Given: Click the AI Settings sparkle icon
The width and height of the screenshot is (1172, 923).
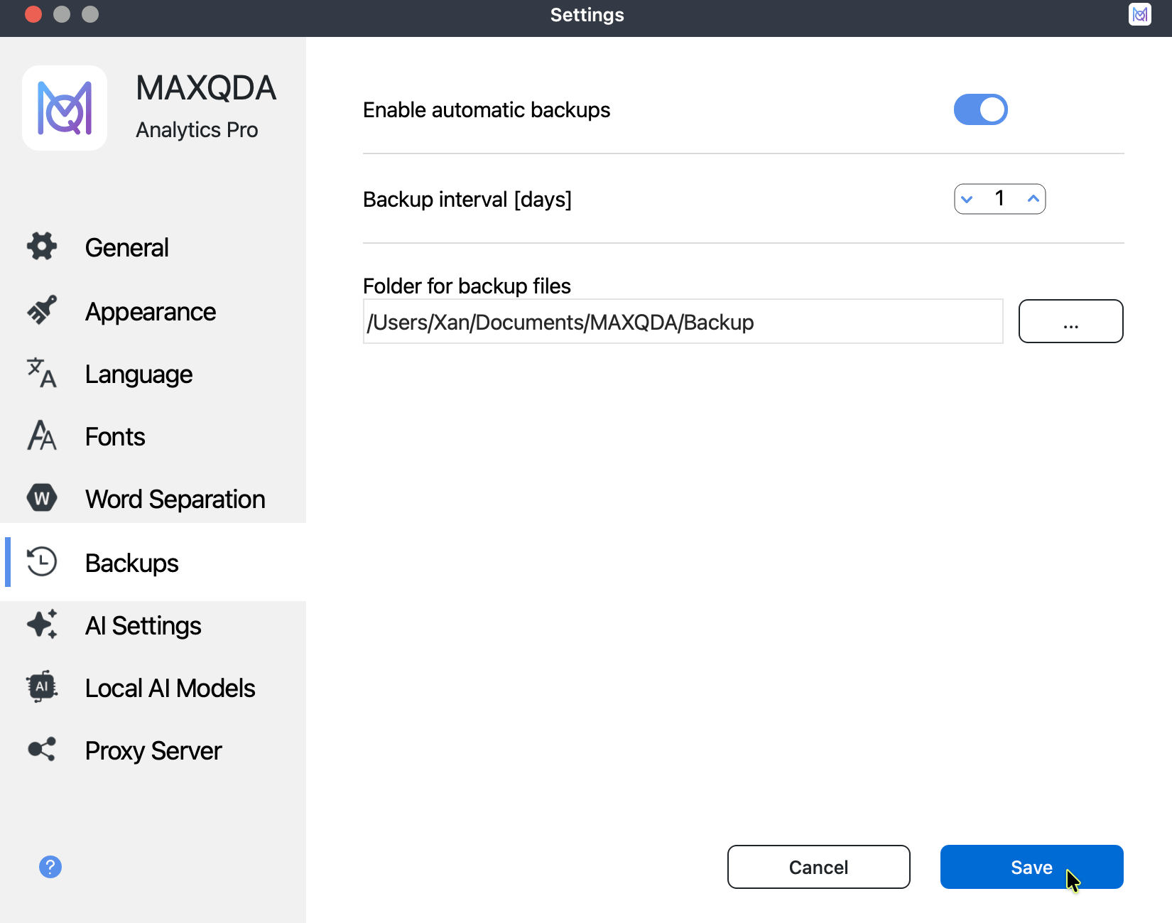Looking at the screenshot, I should [x=42, y=625].
